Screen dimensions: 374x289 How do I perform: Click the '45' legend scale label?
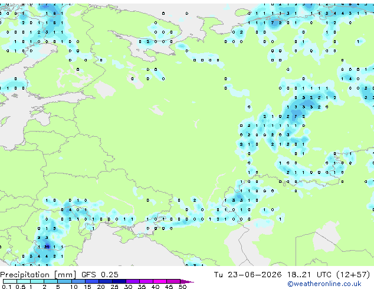(169, 287)
